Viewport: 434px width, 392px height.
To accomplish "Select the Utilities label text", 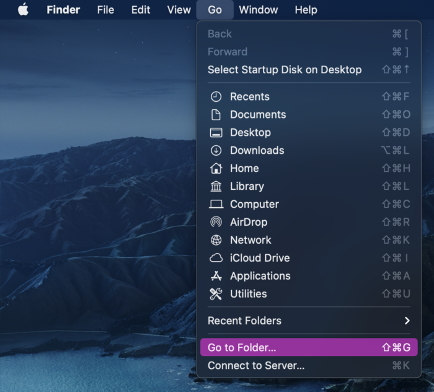I will [248, 294].
